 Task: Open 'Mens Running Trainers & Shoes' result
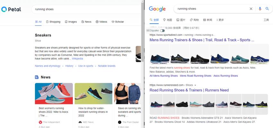pos(202,40)
